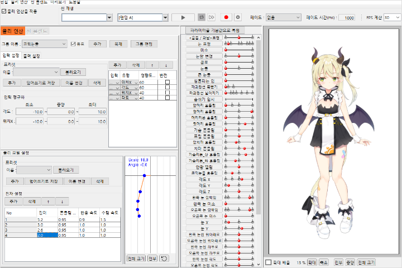Reset the pendulum graph view with the rotate icon

coord(164,259)
